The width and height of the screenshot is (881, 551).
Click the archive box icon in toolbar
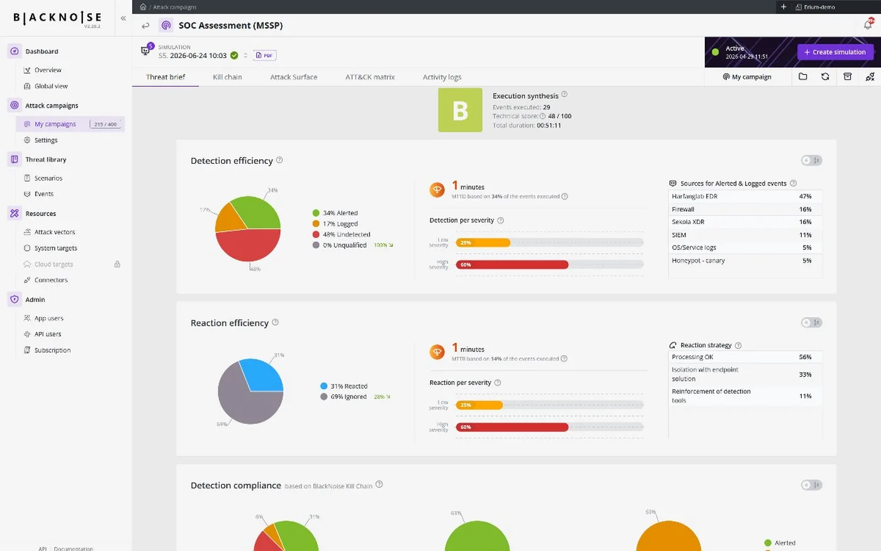pos(848,77)
